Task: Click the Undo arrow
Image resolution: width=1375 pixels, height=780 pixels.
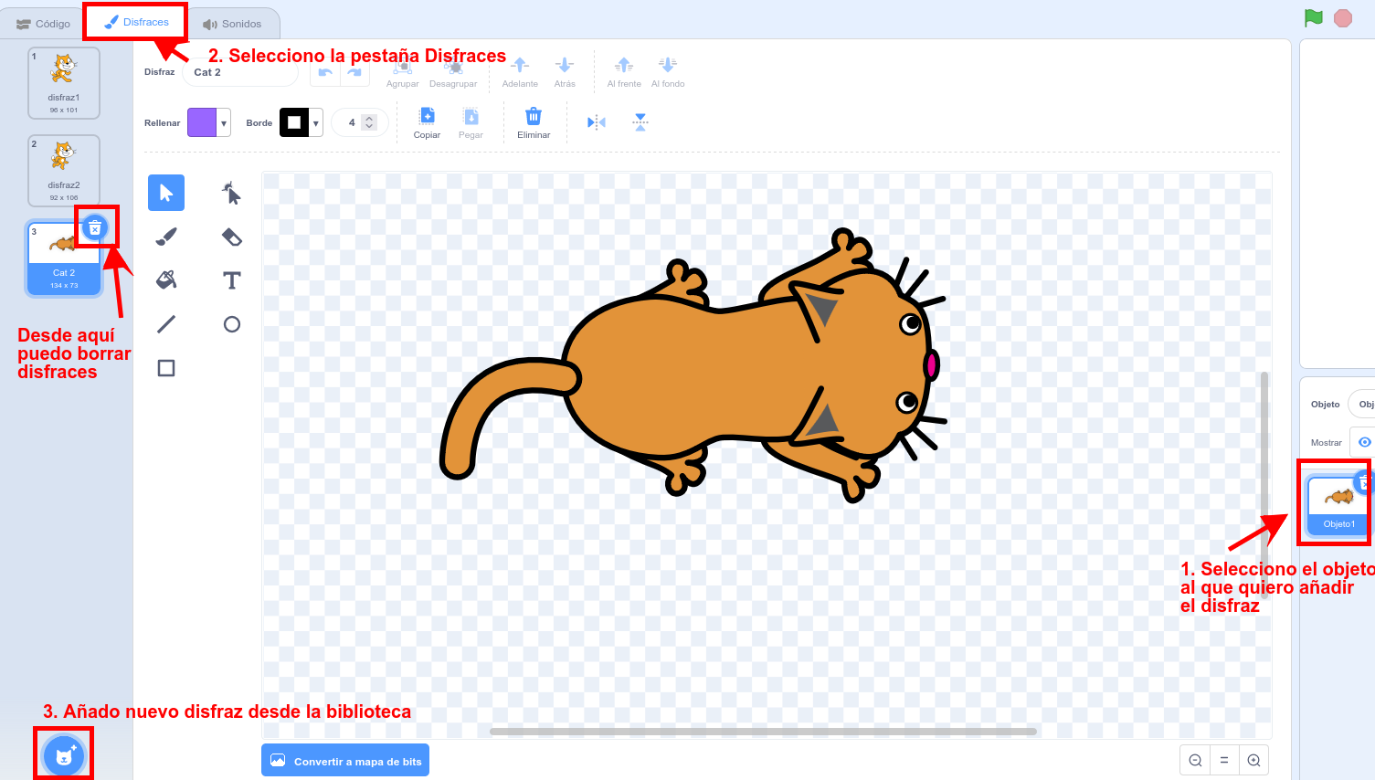Action: (324, 72)
